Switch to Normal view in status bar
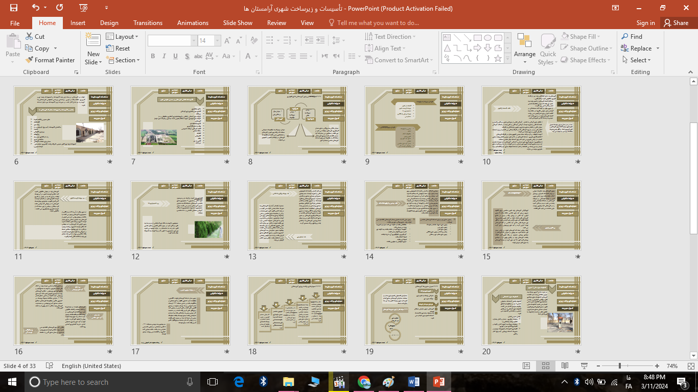The height and width of the screenshot is (392, 698). pos(526,366)
